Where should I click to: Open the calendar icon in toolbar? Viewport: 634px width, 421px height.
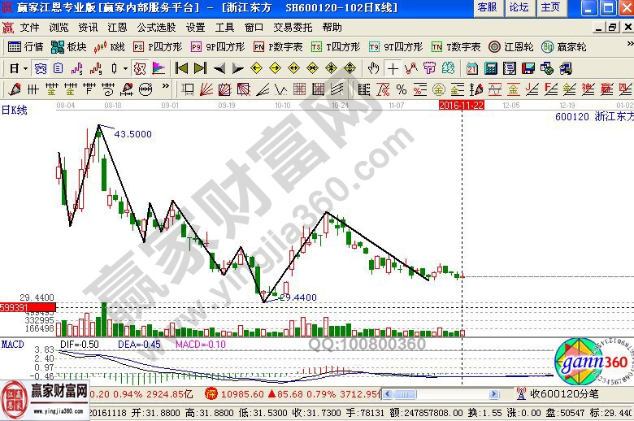tap(472, 67)
